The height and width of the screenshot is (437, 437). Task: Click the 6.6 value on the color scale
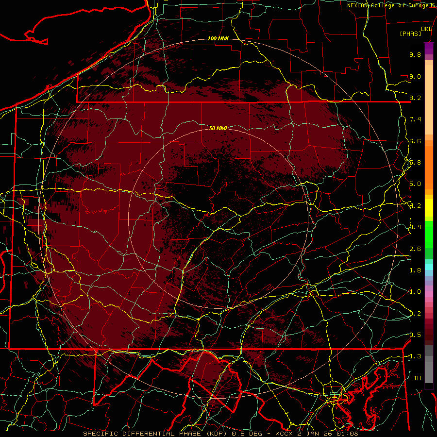coord(415,141)
